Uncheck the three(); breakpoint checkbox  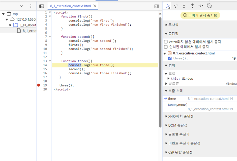(170, 58)
